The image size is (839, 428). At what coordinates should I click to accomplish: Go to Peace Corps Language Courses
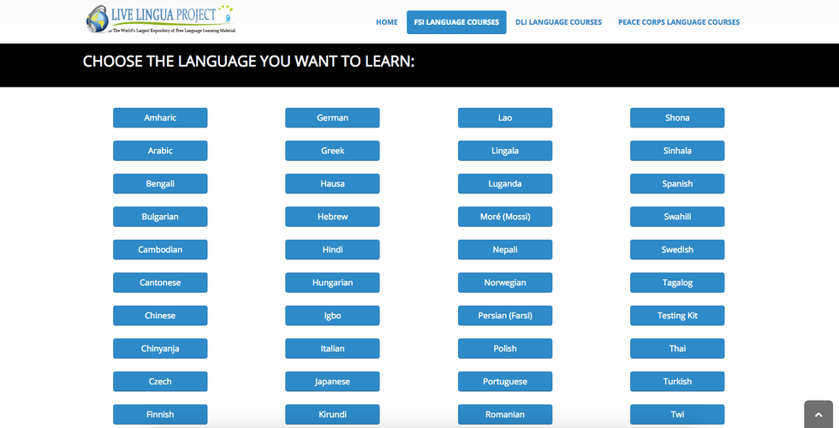[x=679, y=22]
